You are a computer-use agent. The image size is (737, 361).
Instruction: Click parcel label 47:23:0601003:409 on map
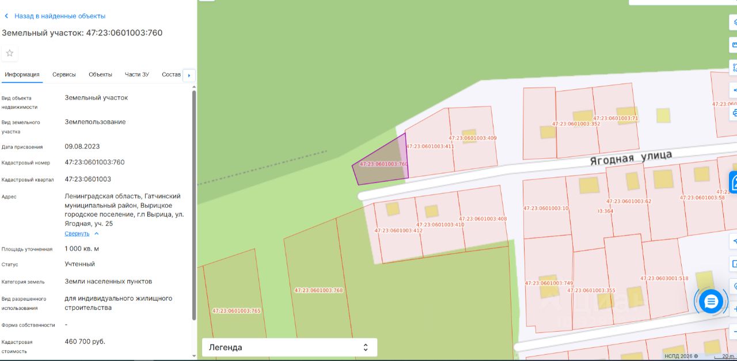[472, 138]
